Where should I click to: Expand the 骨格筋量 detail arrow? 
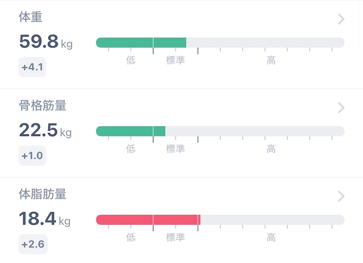(x=341, y=108)
